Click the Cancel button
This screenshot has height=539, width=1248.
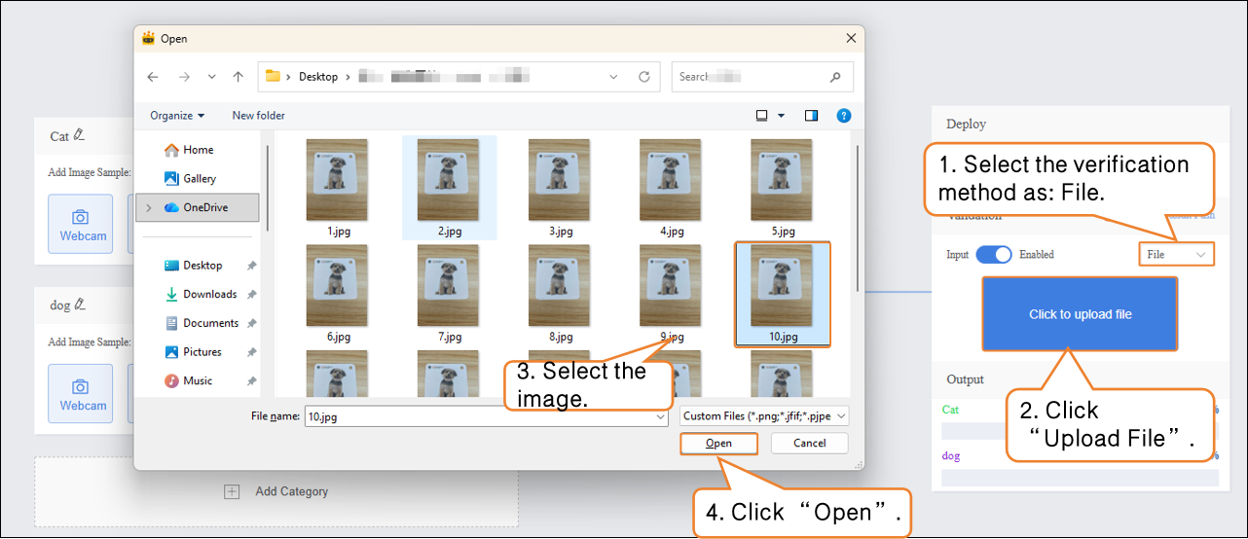click(x=809, y=444)
